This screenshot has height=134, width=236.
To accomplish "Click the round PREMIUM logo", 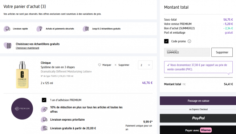I will pos(22,109).
